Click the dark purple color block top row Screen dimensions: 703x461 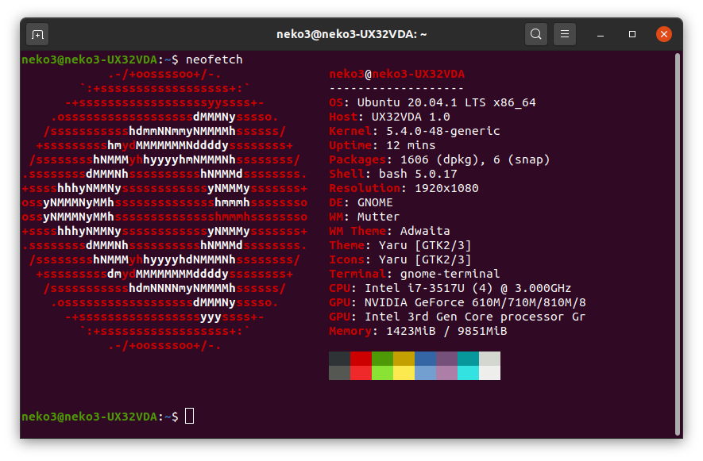pyautogui.click(x=447, y=359)
